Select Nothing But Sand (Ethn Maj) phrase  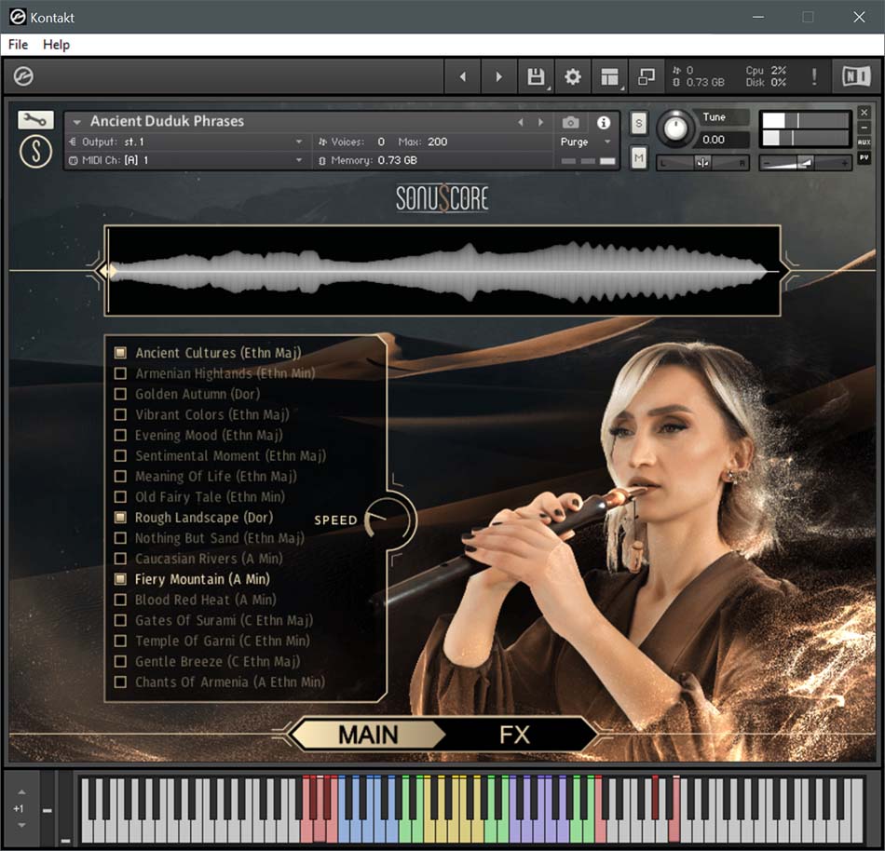click(220, 538)
